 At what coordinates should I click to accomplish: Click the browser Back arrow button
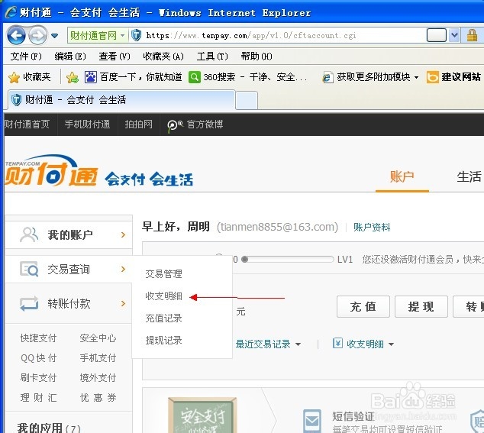pyautogui.click(x=16, y=35)
